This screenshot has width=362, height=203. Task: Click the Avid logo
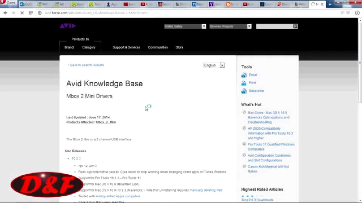pos(68,26)
